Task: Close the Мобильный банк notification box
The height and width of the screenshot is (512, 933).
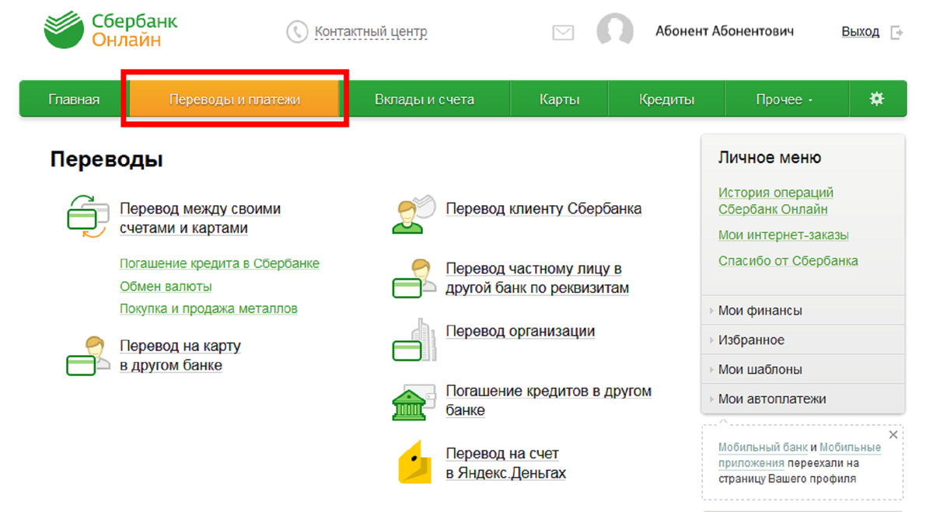Action: [893, 435]
